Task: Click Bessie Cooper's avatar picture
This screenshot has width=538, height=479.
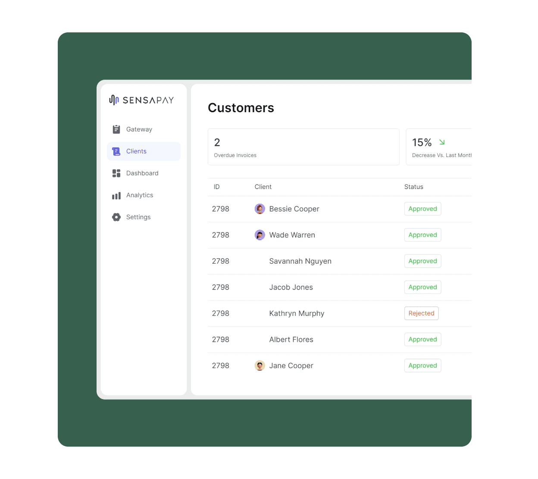Action: [260, 208]
